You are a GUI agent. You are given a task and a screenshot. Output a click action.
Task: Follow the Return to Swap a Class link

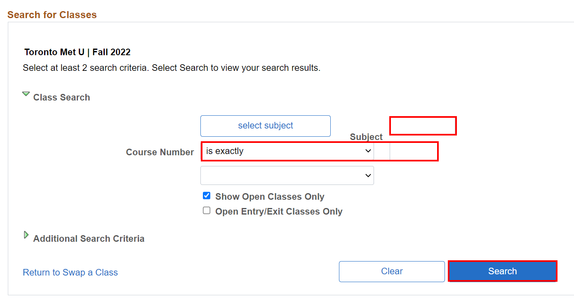click(71, 273)
